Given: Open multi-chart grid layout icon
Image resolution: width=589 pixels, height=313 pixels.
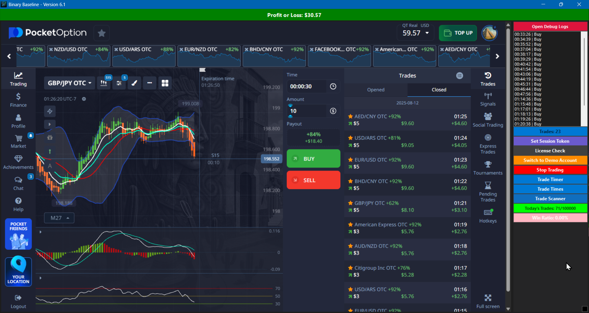Looking at the screenshot, I should tap(165, 83).
